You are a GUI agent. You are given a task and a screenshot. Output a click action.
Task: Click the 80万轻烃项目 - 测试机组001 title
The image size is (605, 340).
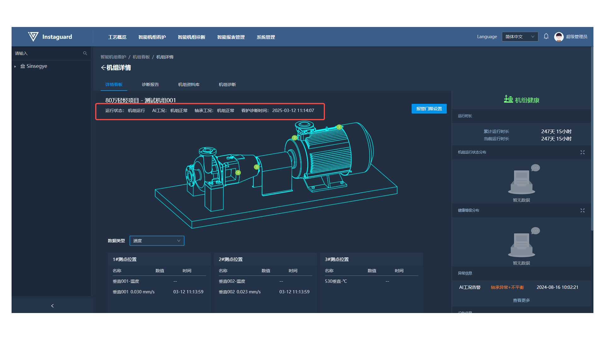141,100
